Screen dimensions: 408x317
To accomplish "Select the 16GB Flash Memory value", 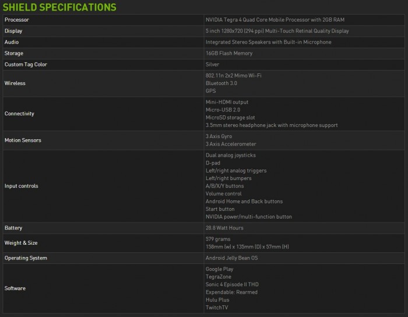I will pyautogui.click(x=229, y=53).
